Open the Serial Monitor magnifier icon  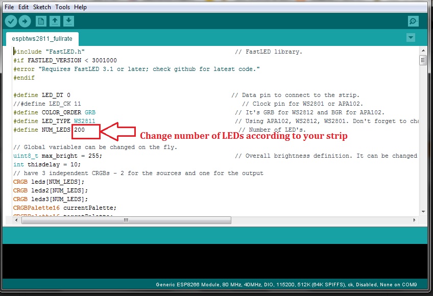413,21
